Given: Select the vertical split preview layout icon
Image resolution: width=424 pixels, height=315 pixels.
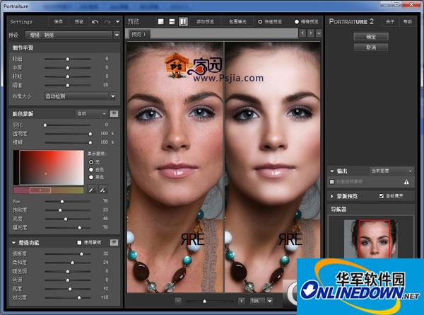Looking at the screenshot, I should pyautogui.click(x=183, y=22).
